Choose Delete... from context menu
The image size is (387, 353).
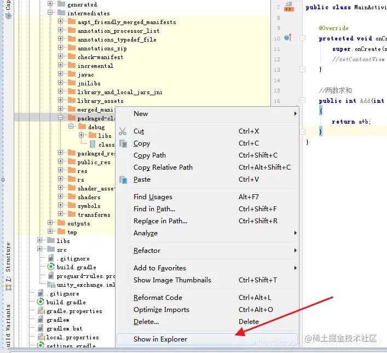click(x=207, y=322)
